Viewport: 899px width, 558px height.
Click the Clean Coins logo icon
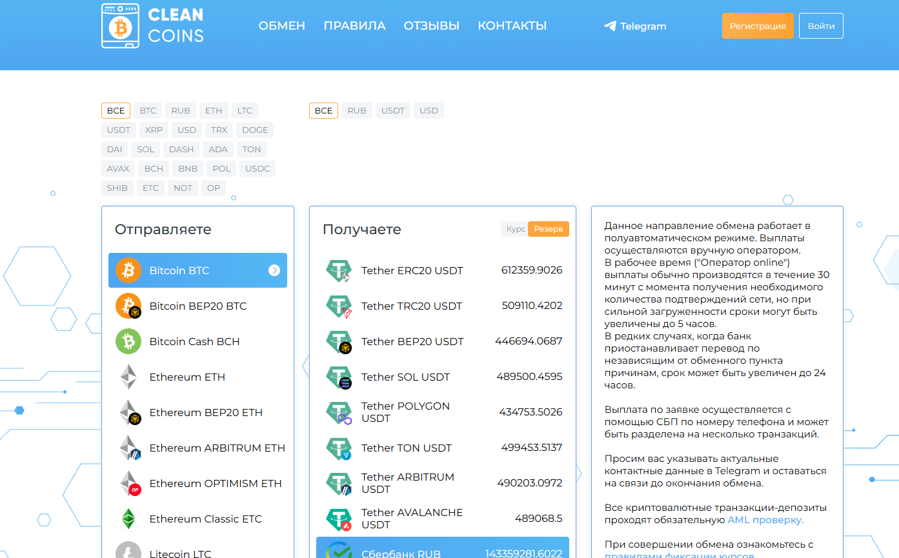click(x=119, y=26)
